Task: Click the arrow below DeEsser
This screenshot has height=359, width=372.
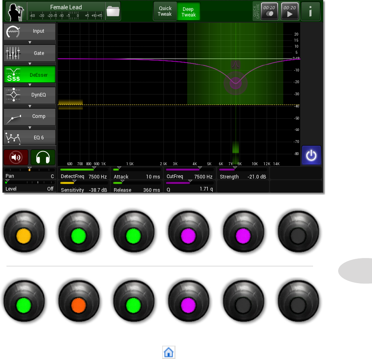Action: (30, 85)
